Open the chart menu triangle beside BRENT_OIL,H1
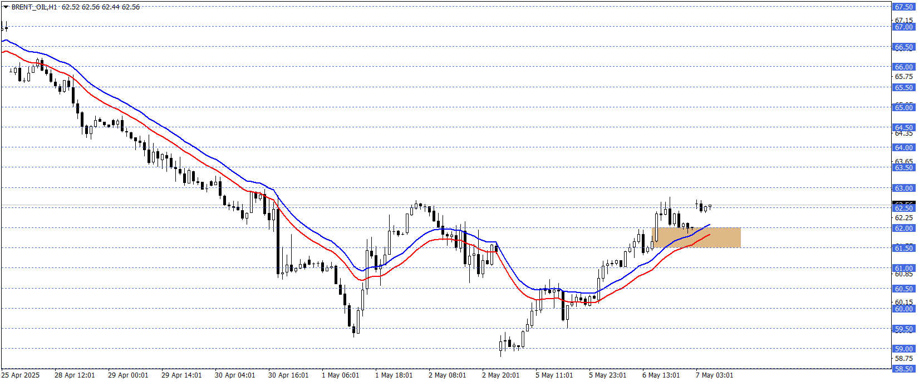Screen dimensions: 919x382 tap(6, 7)
